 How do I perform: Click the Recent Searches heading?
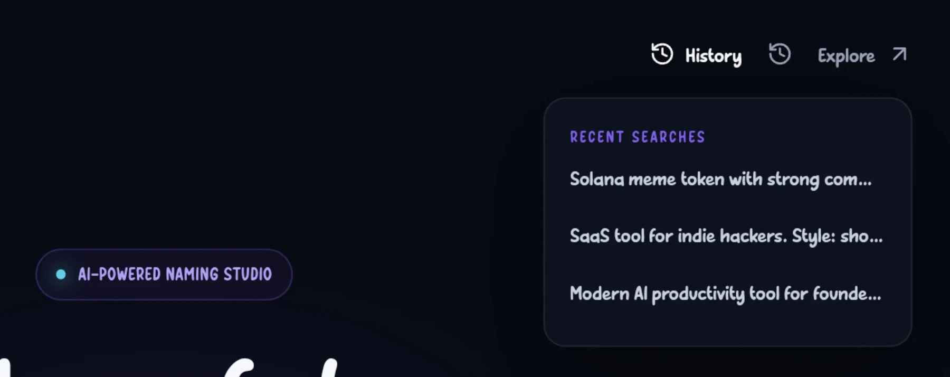pyautogui.click(x=637, y=137)
